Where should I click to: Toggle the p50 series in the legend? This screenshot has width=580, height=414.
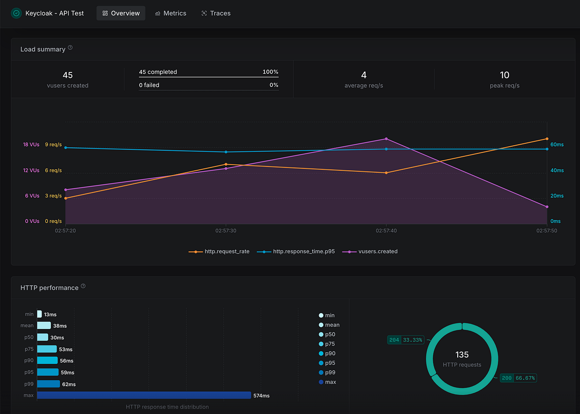coord(320,334)
